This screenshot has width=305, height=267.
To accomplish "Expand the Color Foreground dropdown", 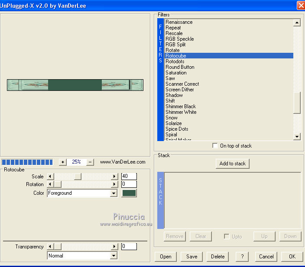I will tap(114, 193).
